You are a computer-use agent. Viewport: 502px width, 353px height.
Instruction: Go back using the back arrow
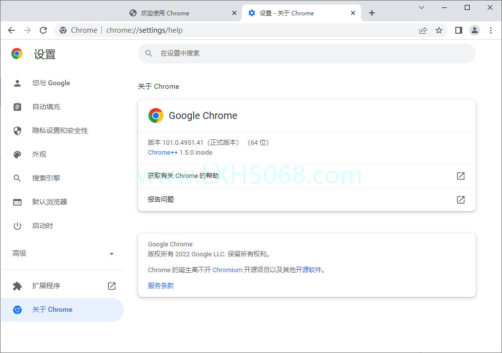pyautogui.click(x=11, y=30)
